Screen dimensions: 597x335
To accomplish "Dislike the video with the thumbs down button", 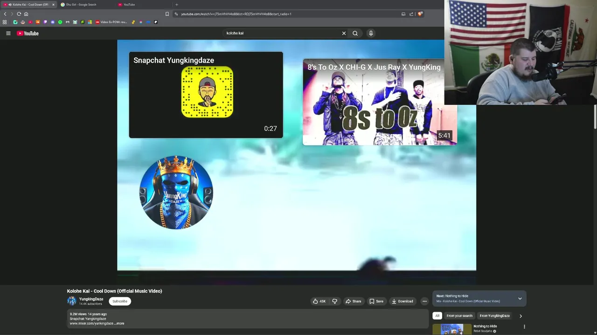I will [x=334, y=301].
